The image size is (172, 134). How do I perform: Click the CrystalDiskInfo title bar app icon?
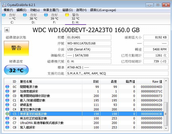click(x=4, y=5)
